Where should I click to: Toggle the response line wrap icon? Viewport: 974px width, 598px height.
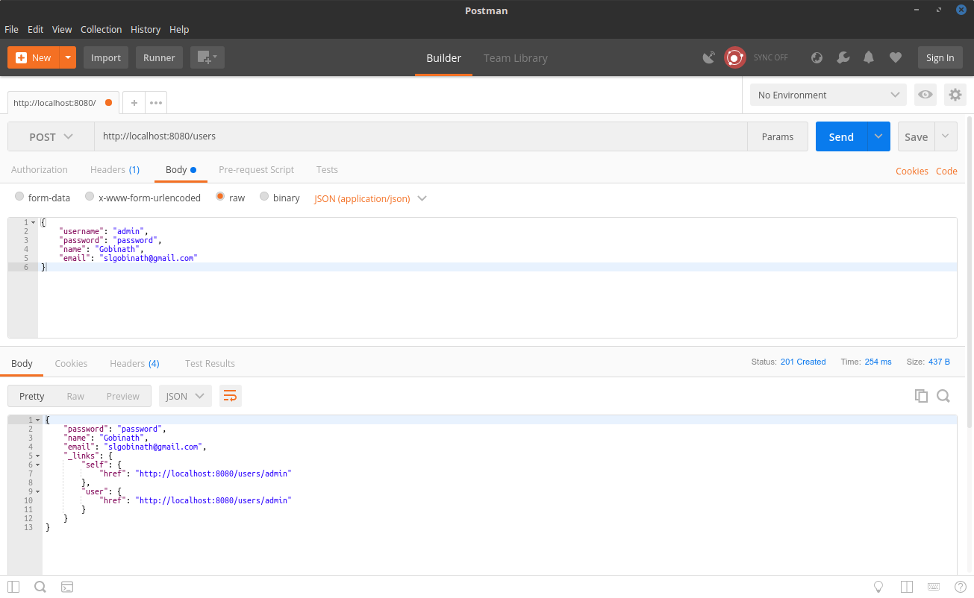coord(231,396)
